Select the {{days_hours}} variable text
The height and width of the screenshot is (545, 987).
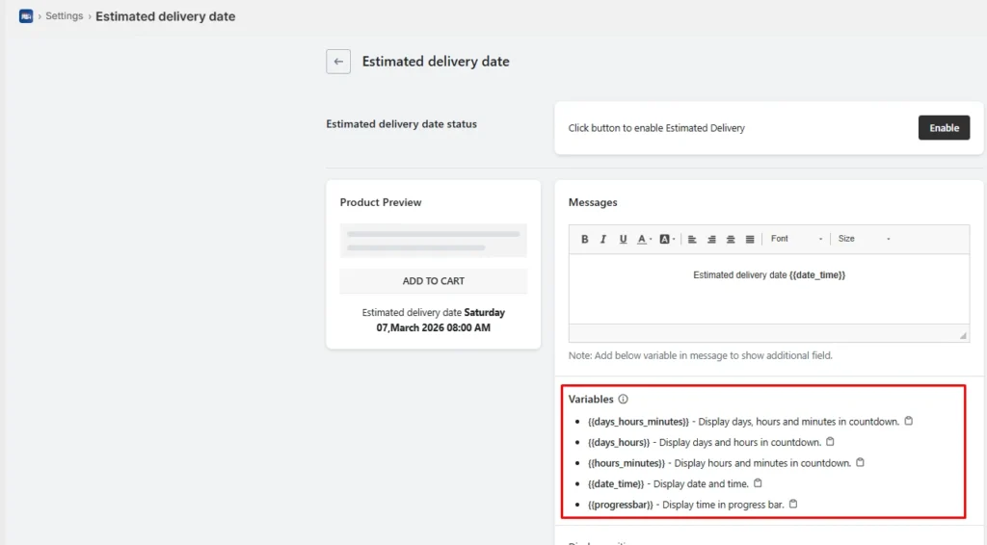[619, 443]
